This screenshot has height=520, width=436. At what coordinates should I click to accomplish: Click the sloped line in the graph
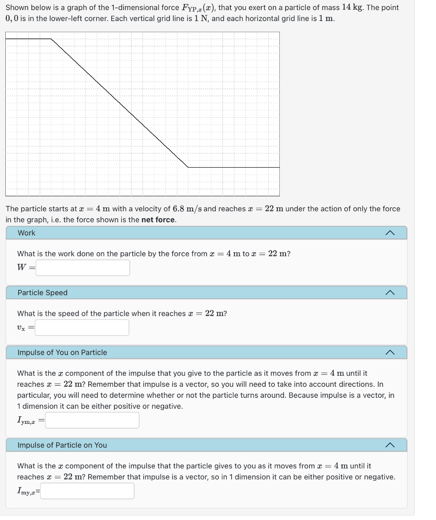[119, 102]
